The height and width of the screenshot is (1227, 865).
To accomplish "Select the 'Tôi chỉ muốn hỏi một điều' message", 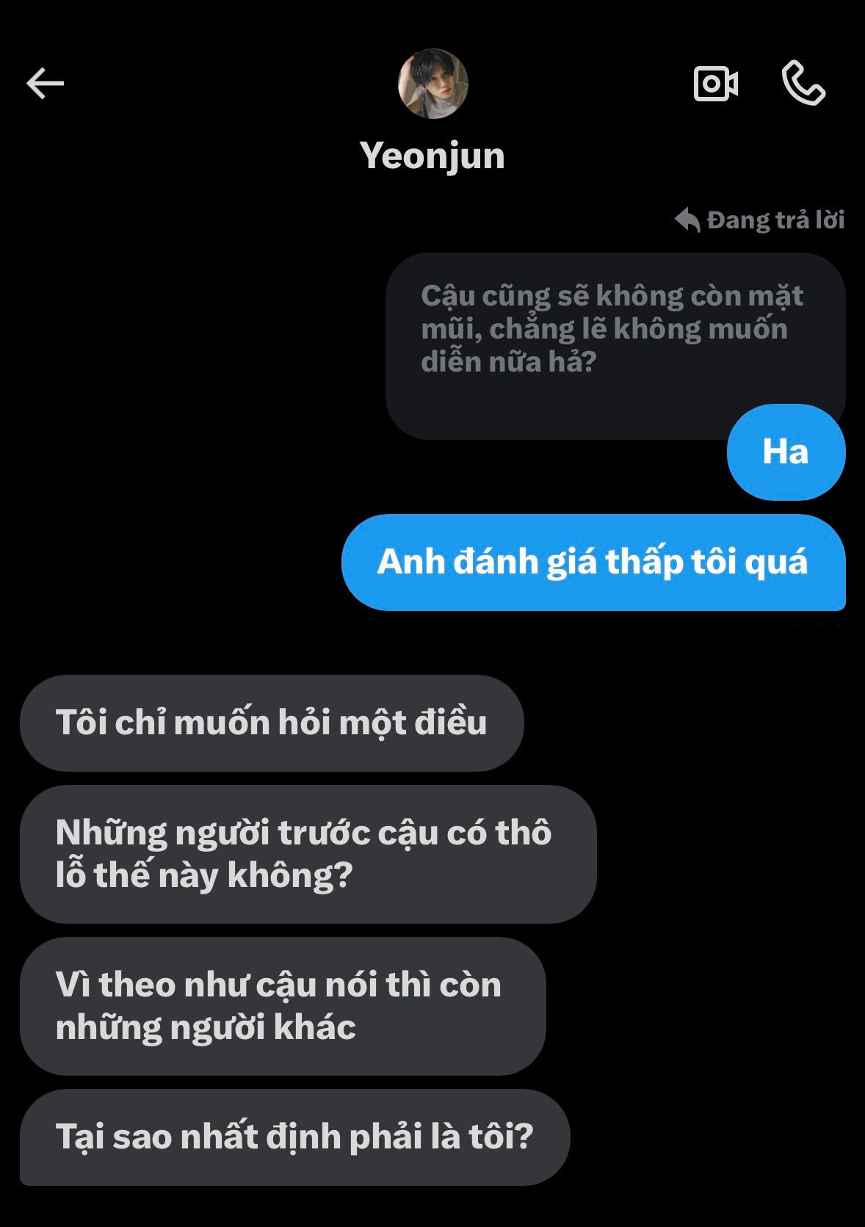I will [272, 723].
